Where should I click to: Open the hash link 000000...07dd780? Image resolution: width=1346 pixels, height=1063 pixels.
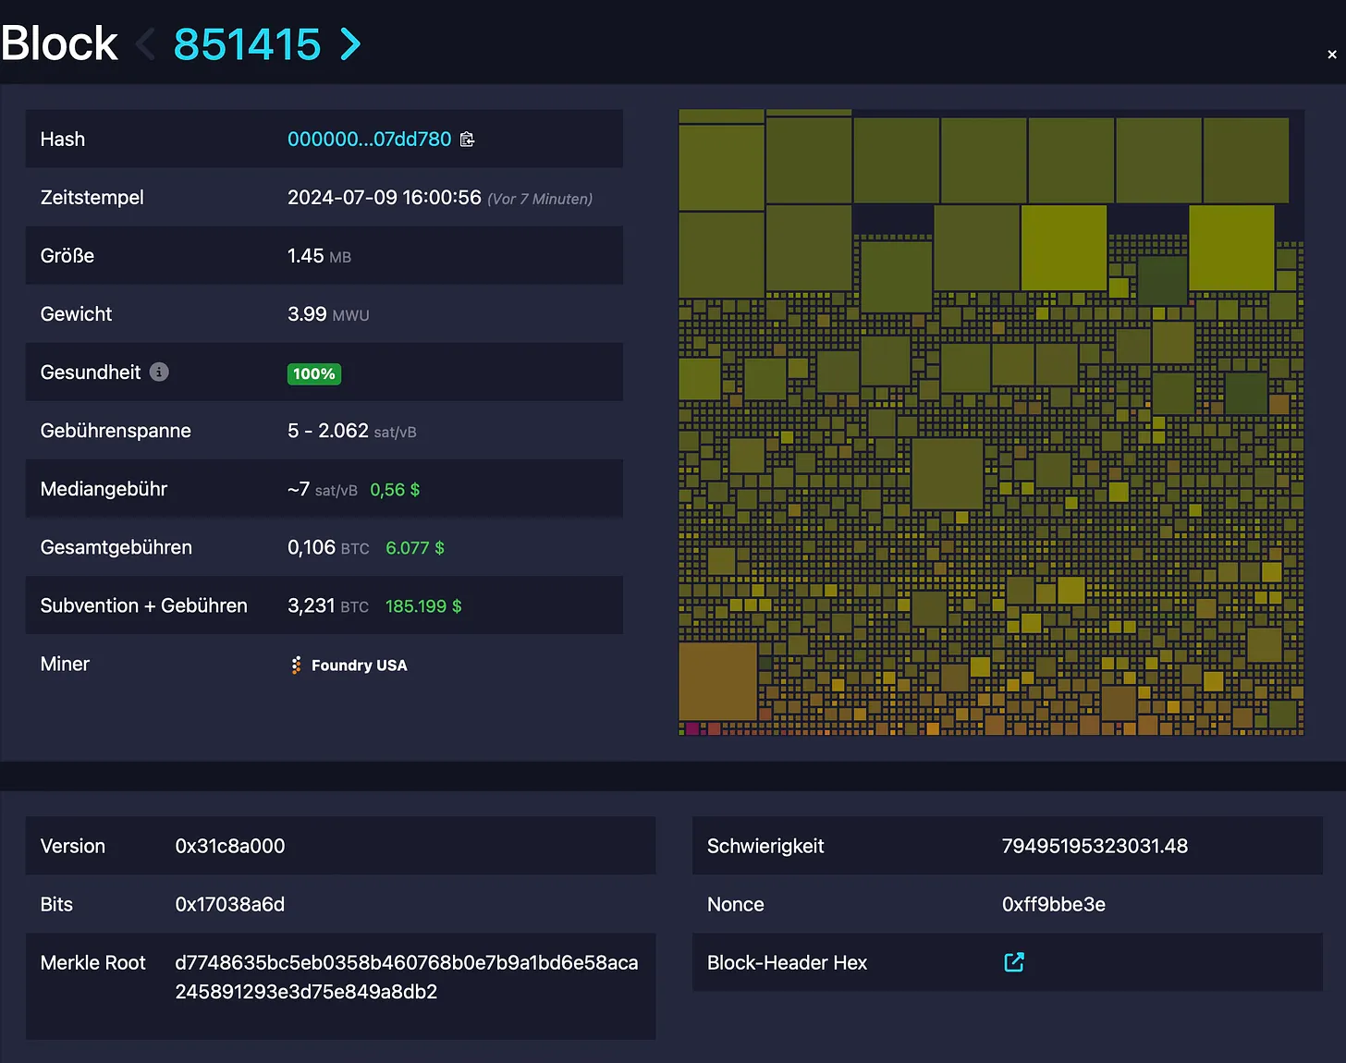point(369,140)
